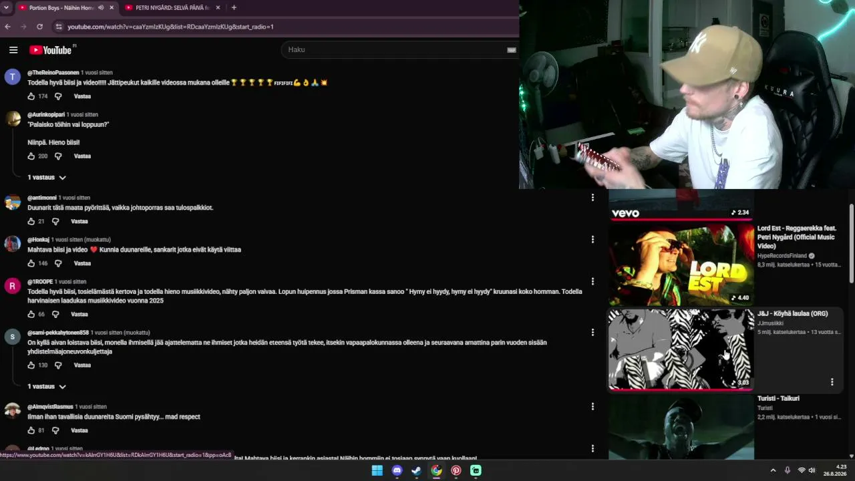The width and height of the screenshot is (855, 481).
Task: Open options menu for @antimonni's comment
Action: (592, 198)
